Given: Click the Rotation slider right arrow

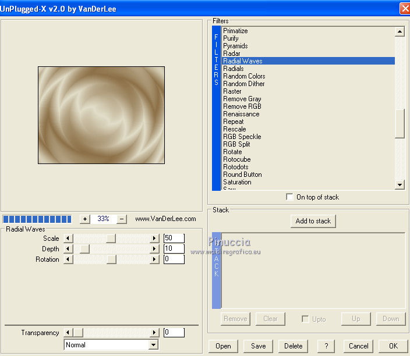Looking at the screenshot, I should pyautogui.click(x=154, y=259).
